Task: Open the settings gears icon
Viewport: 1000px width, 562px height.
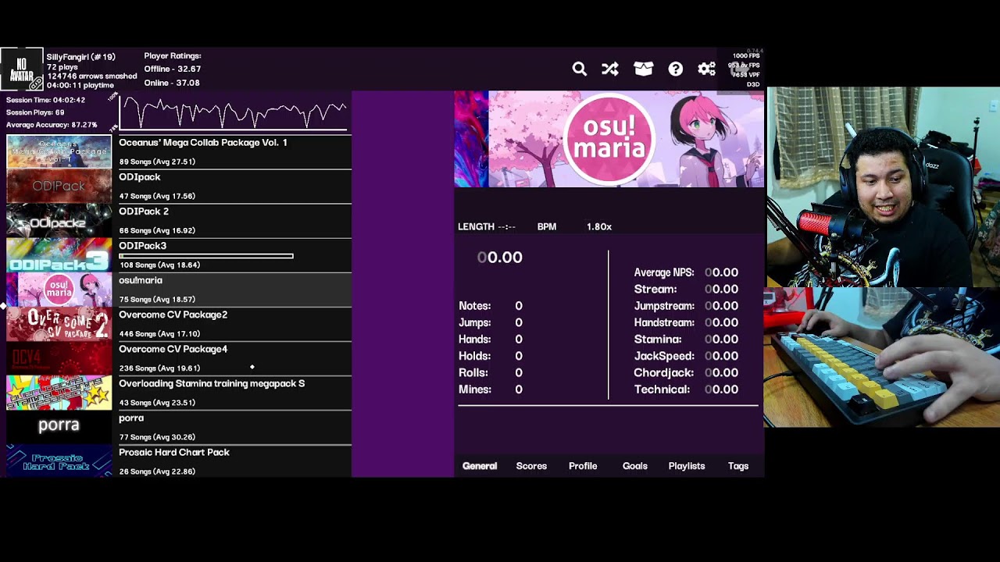Action: [x=707, y=69]
